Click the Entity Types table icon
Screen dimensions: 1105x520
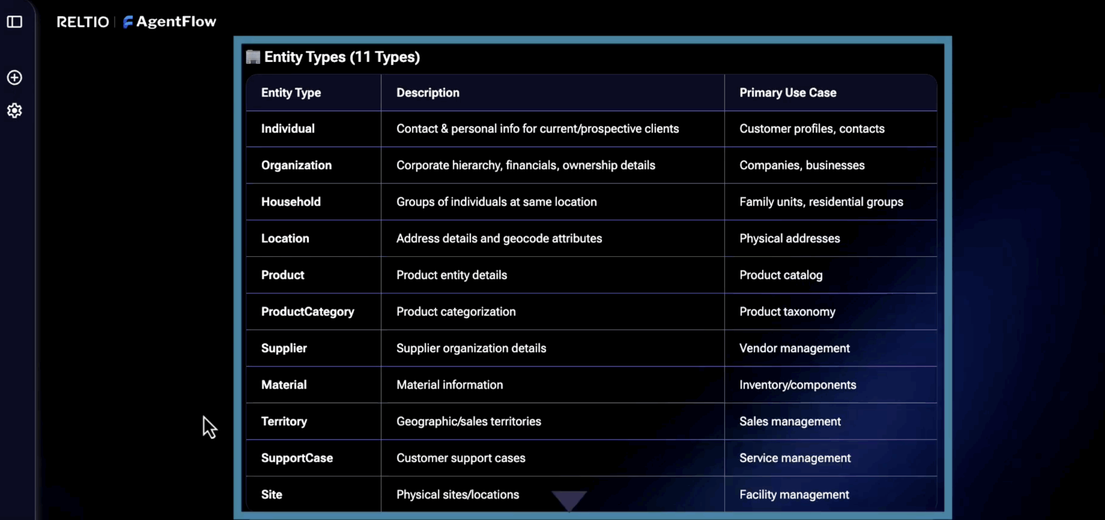tap(253, 57)
